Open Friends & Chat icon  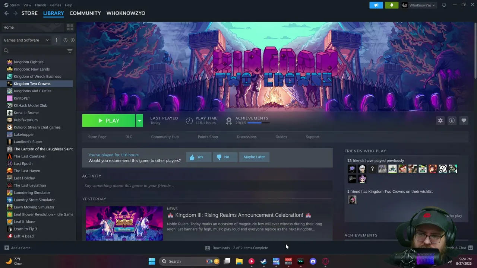(x=470, y=248)
